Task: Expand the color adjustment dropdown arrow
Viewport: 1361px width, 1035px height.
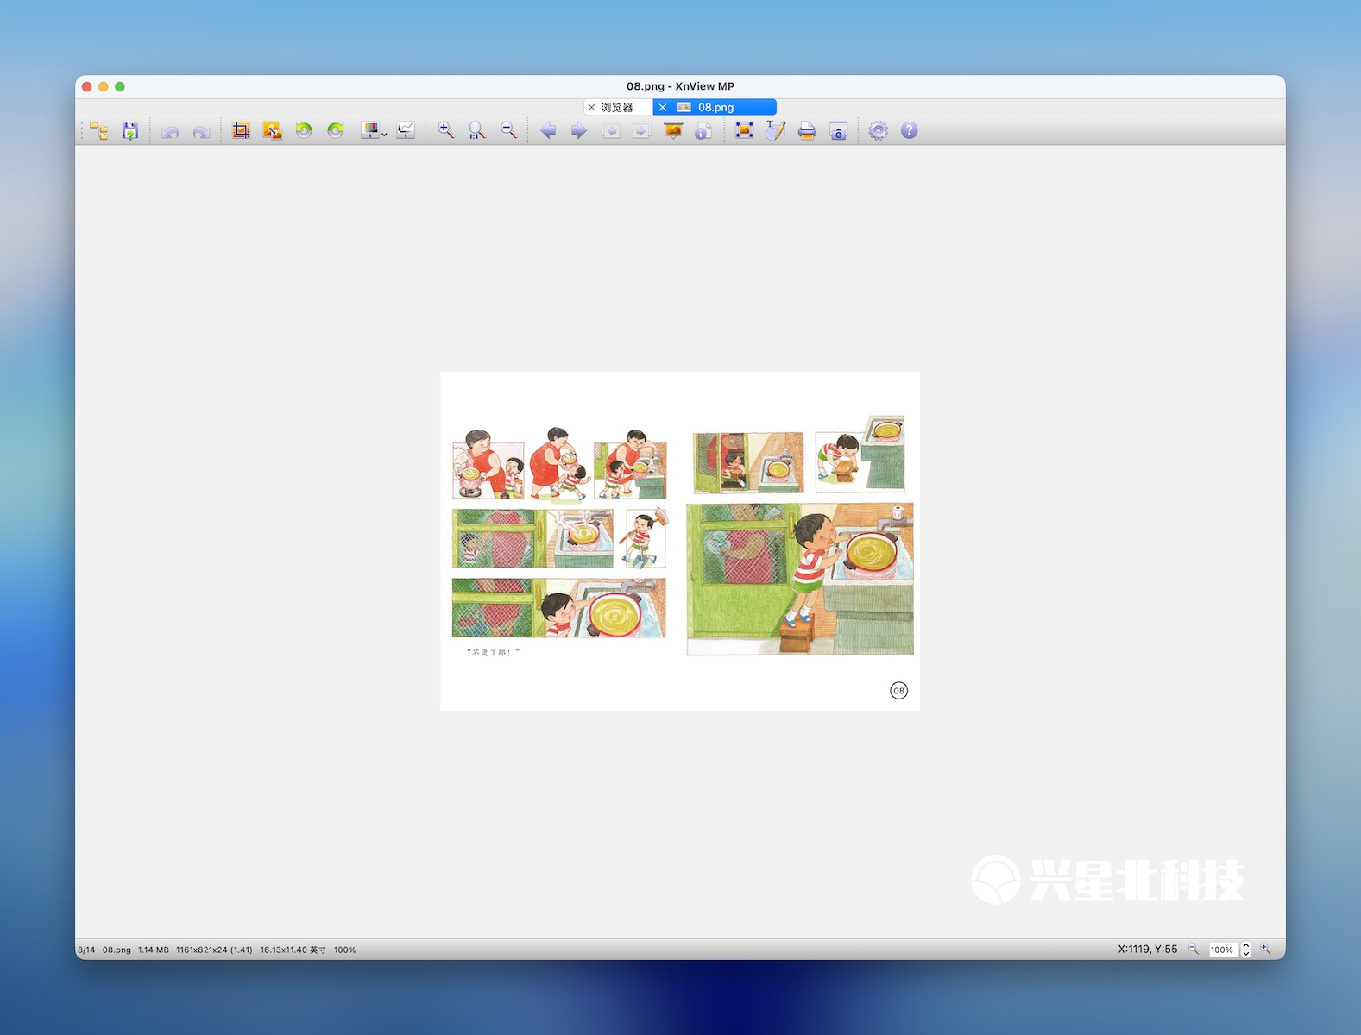Action: (384, 134)
